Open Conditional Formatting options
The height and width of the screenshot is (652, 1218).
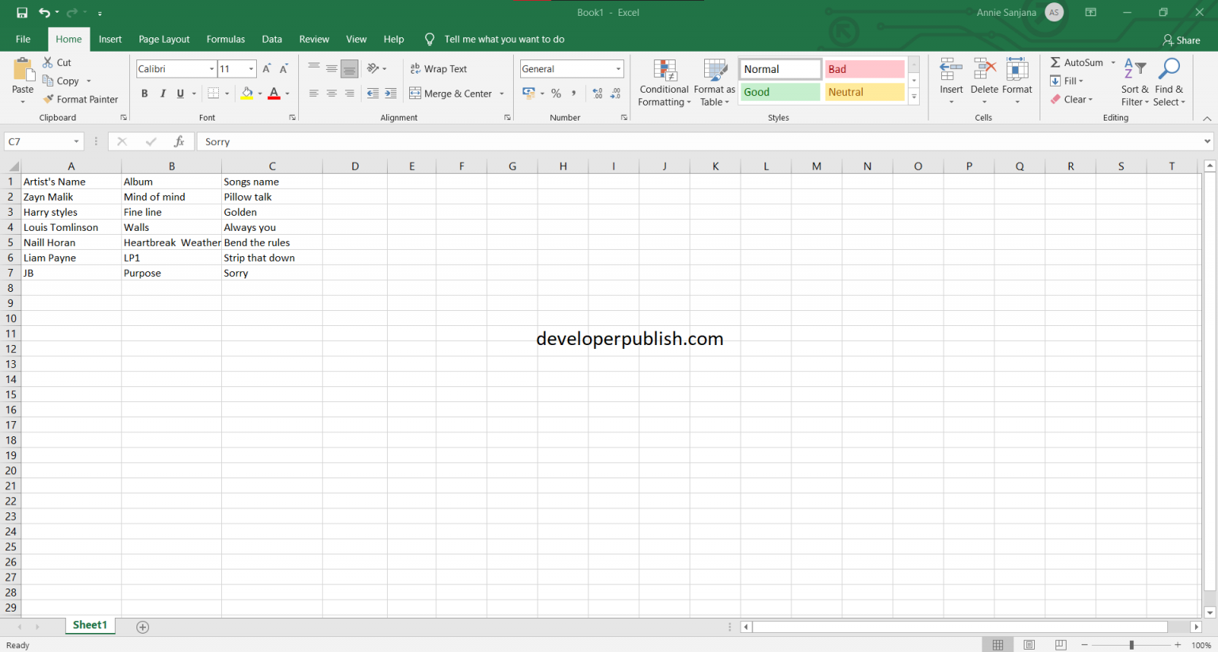pos(664,82)
